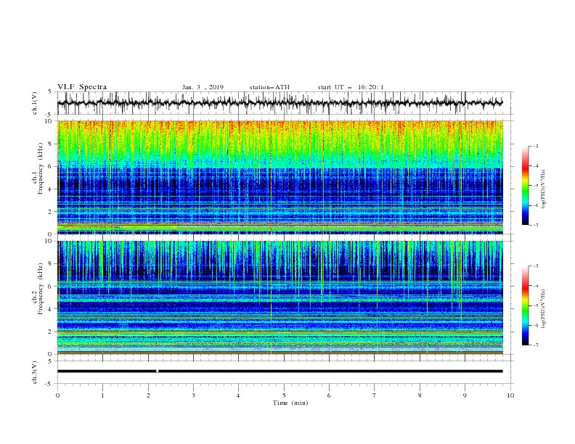
Task: Click time axis tick label "9"
Action: 465,395
